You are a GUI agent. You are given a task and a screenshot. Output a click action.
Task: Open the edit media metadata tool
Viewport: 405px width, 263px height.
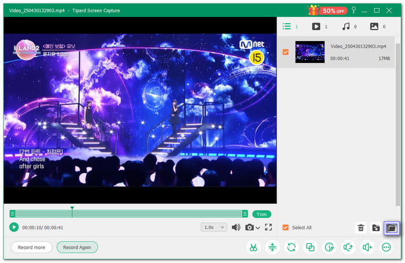(x=329, y=247)
